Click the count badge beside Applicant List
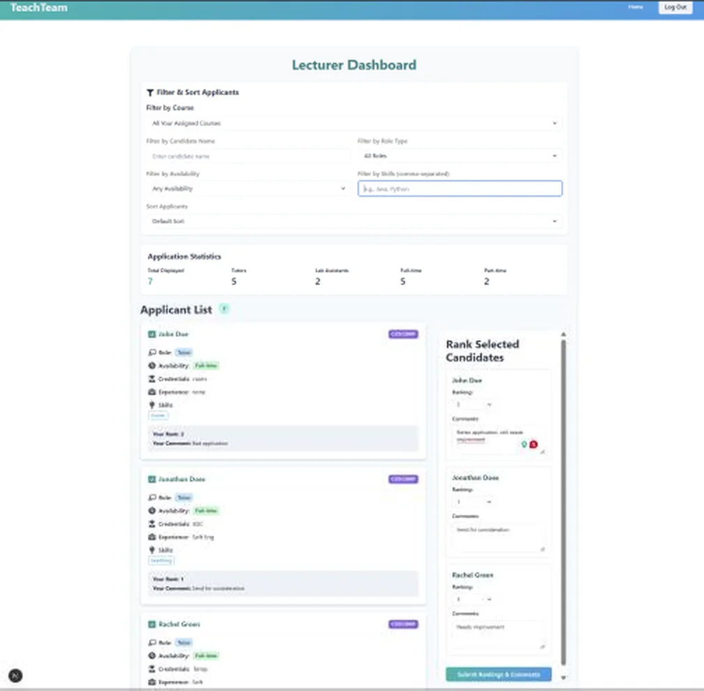The image size is (704, 691). pos(224,309)
